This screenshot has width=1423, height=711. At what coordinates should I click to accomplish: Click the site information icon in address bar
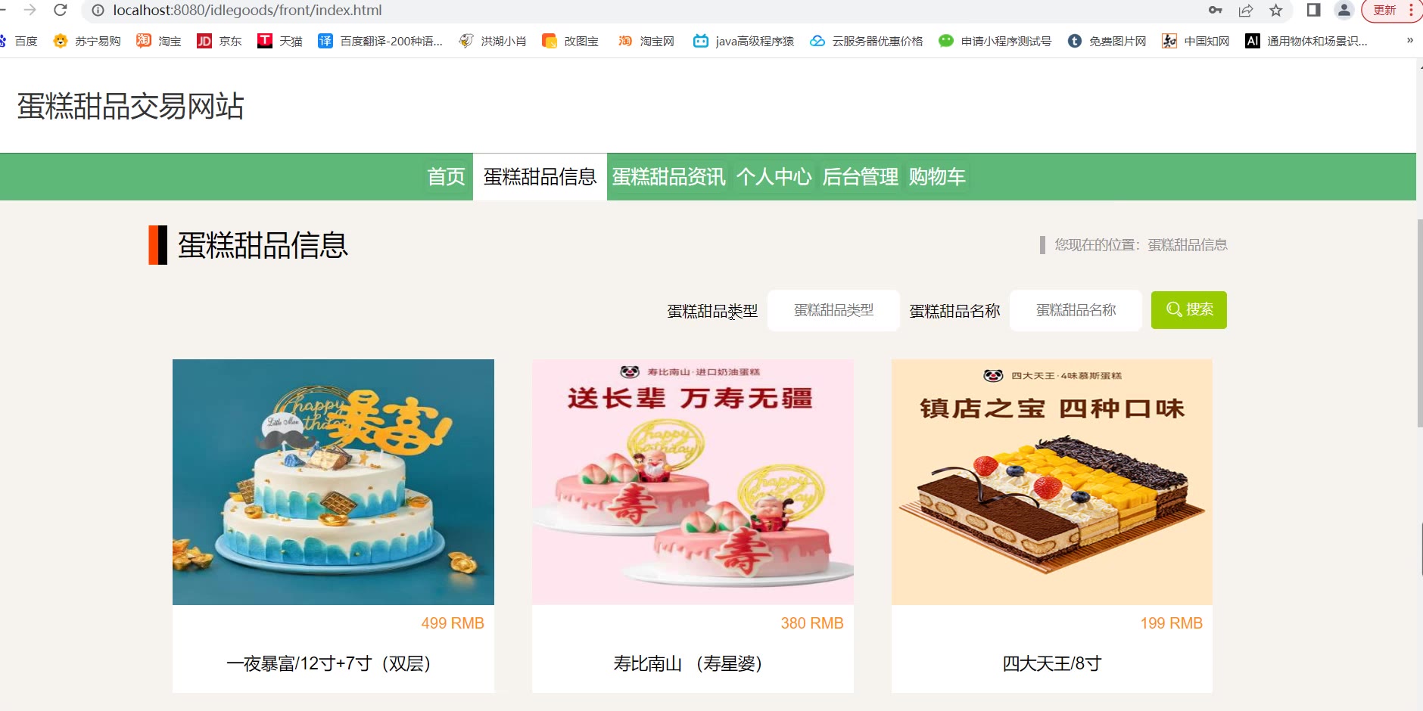tap(98, 11)
